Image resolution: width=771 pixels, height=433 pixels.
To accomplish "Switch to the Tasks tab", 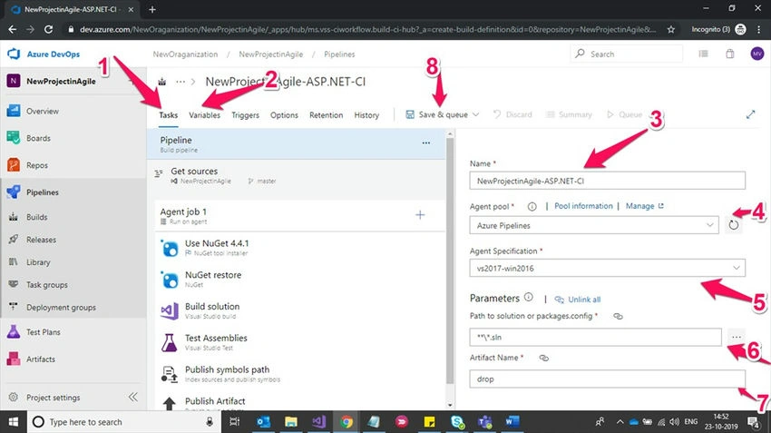I will click(168, 115).
